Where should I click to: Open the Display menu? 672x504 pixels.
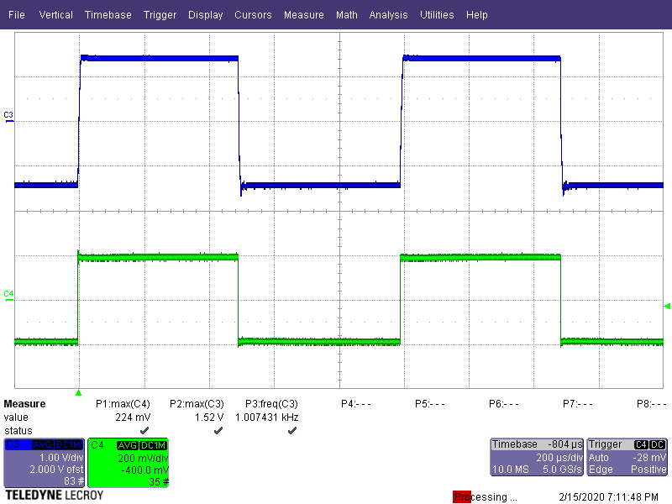(x=205, y=15)
